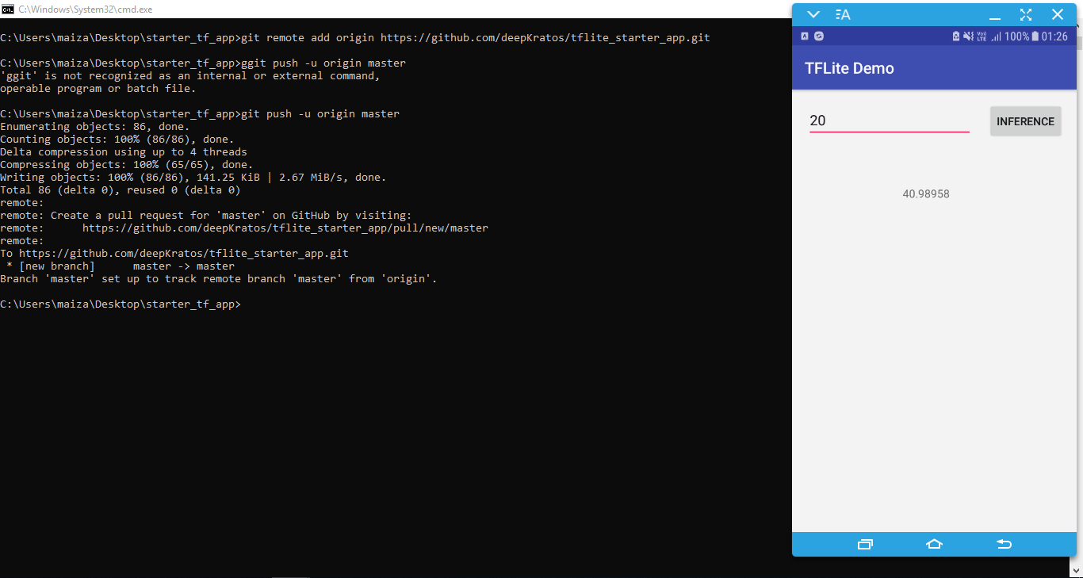Click the '[new branch] master -> master' line

pyautogui.click(x=121, y=266)
